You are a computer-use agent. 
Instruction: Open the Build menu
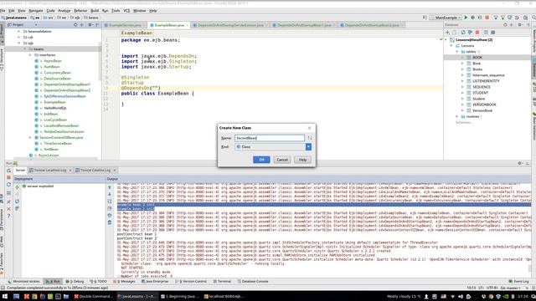pyautogui.click(x=95, y=11)
